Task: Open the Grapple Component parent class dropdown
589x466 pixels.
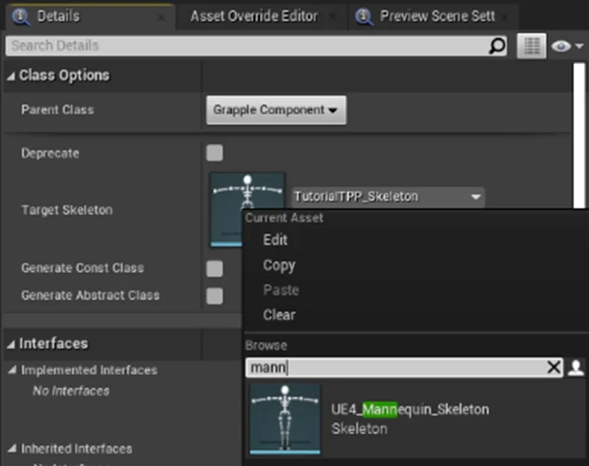Action: [276, 110]
